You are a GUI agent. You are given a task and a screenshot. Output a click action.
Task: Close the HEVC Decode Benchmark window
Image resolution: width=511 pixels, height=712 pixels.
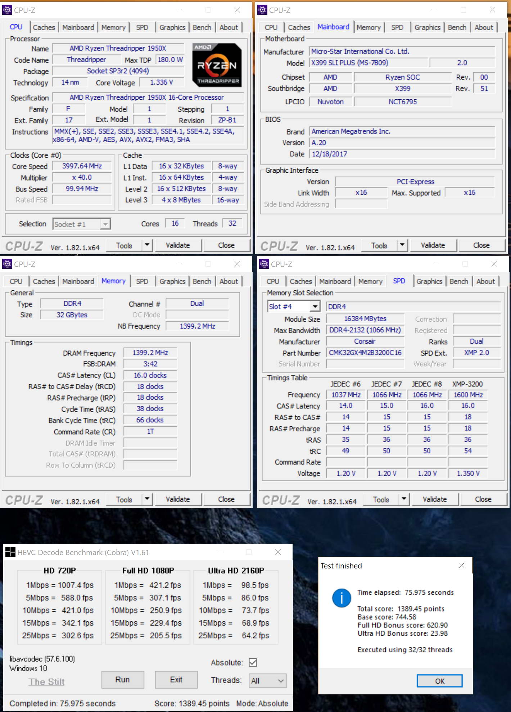pyautogui.click(x=278, y=552)
